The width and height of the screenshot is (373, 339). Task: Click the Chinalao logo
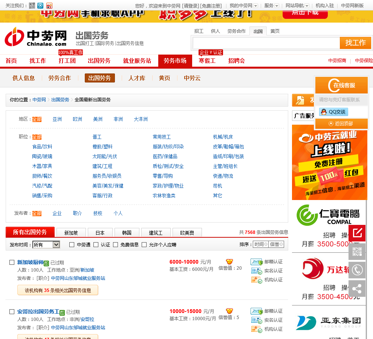click(x=36, y=37)
